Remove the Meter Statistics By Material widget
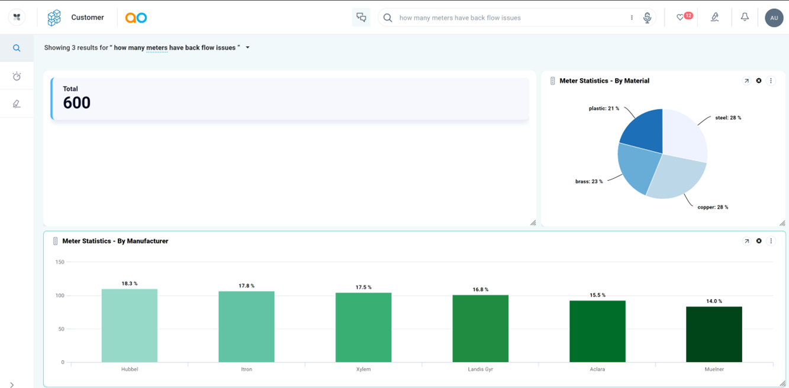 click(x=759, y=81)
